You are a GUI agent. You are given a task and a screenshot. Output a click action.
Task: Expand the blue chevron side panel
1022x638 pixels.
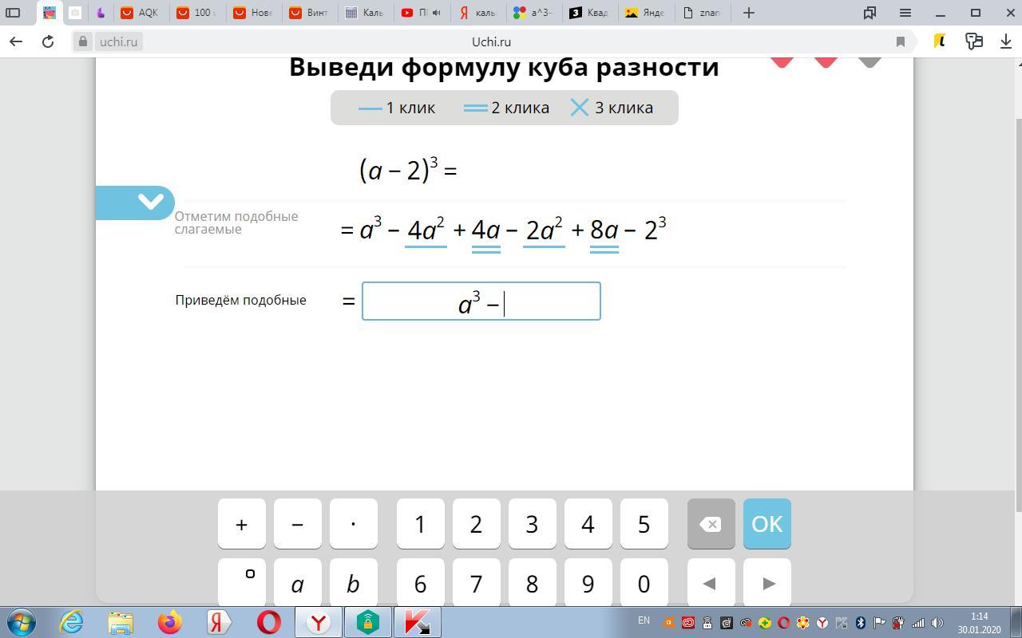point(149,202)
